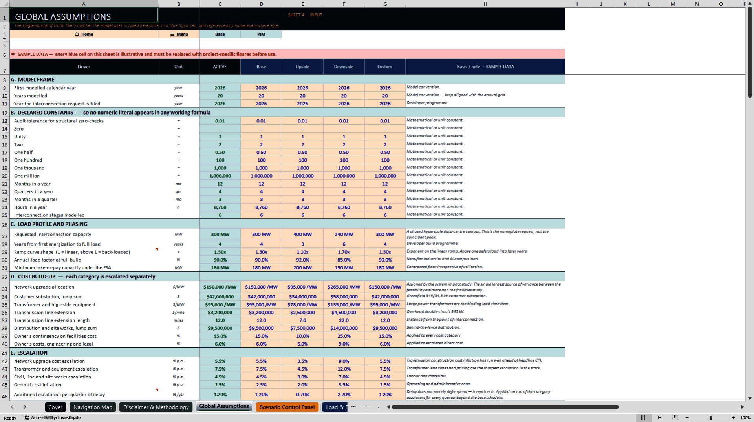The height and width of the screenshot is (422, 754).
Task: Click comment marker on Ramp curve shape row
Action: [x=157, y=249]
